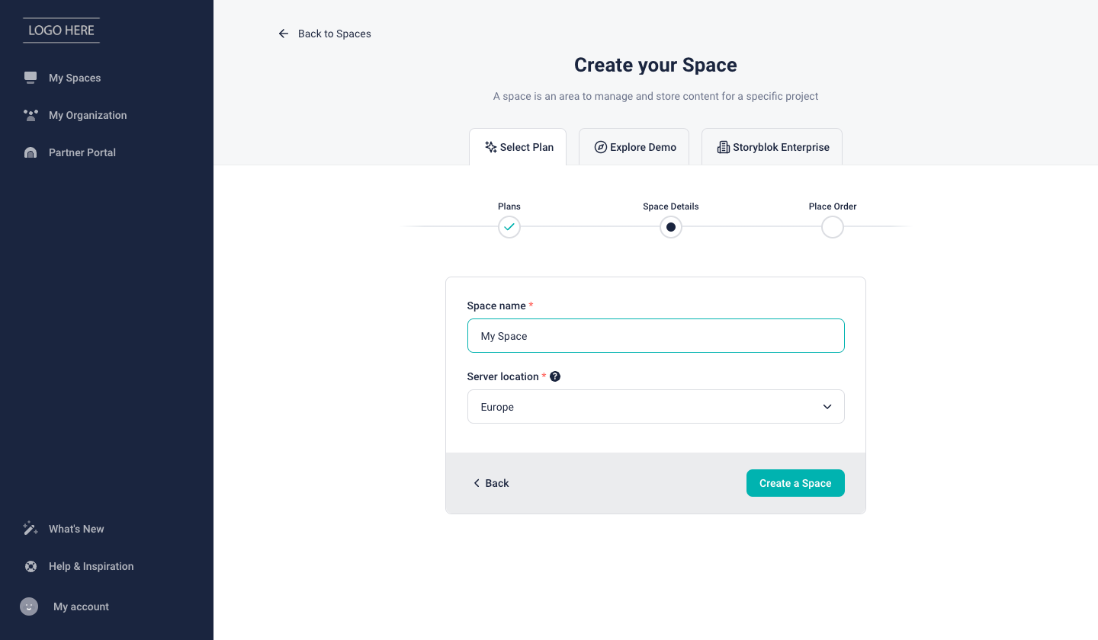The width and height of the screenshot is (1098, 640).
Task: Select the completed Plans step circle
Action: tap(509, 227)
